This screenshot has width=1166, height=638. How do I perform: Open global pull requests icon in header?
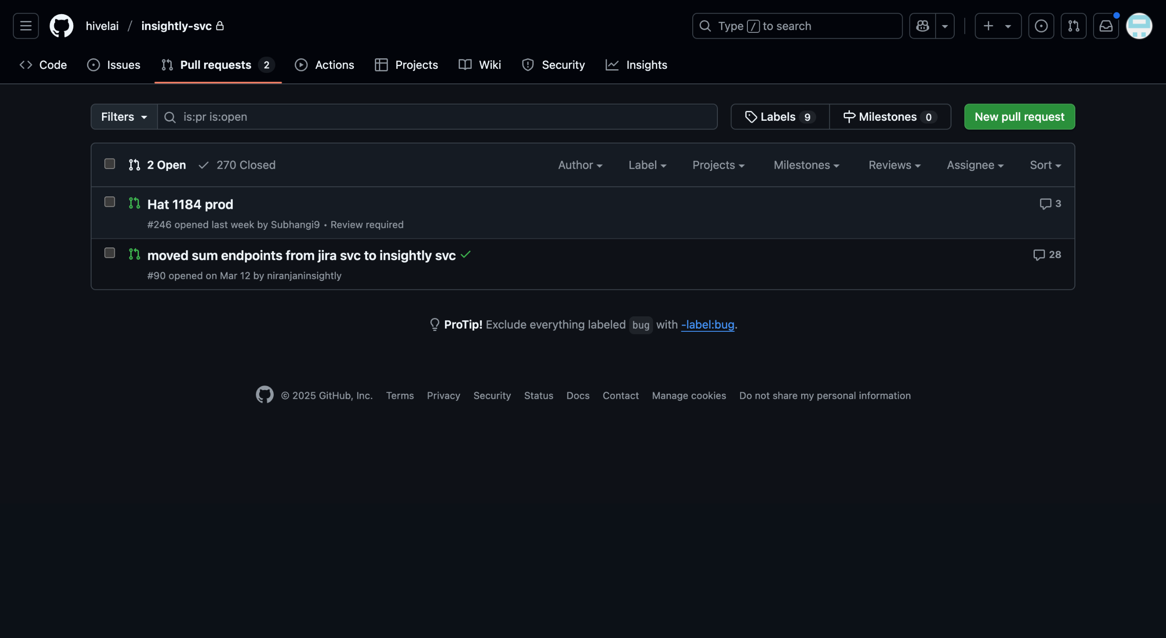pyautogui.click(x=1074, y=26)
